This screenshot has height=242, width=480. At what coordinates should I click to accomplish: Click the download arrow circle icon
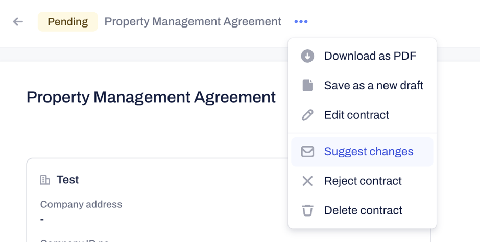307,56
